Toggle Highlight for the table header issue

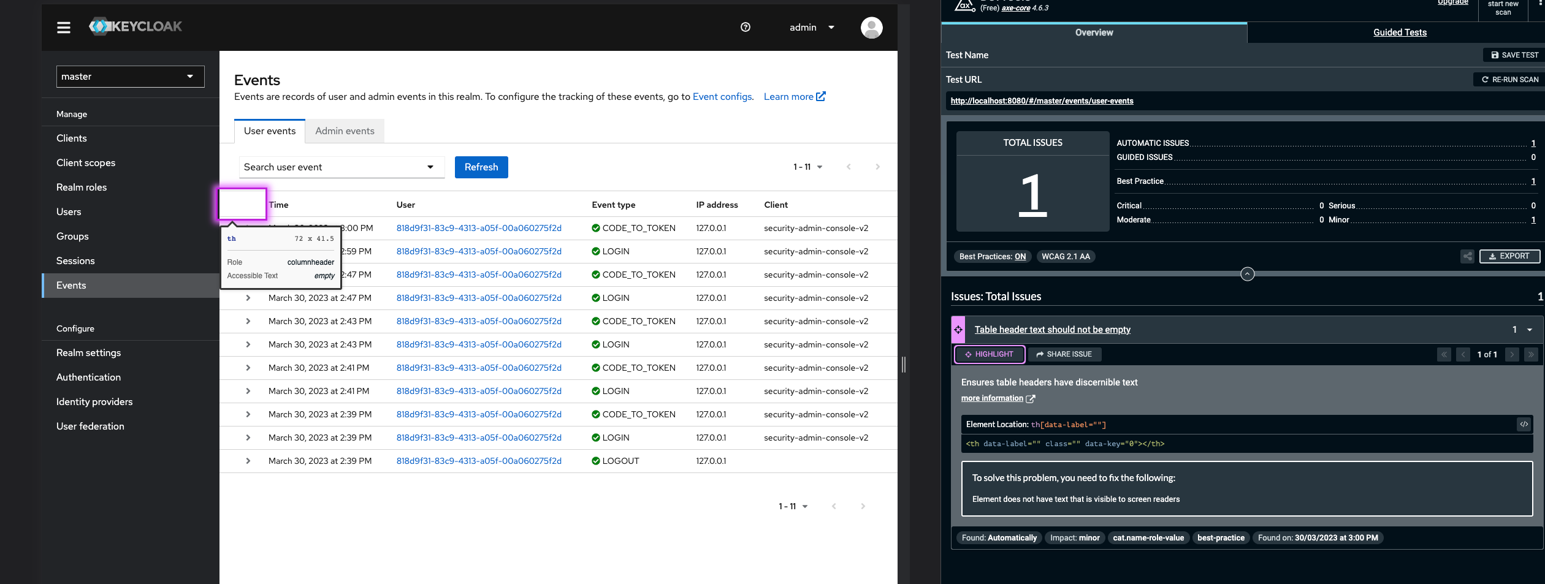989,354
